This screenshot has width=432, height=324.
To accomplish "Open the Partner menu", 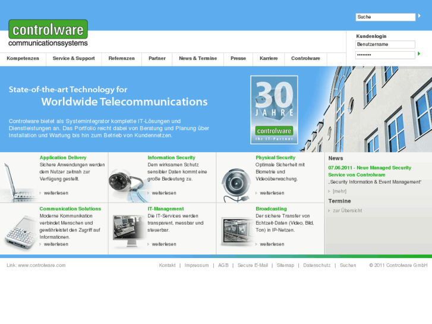I will click(x=157, y=58).
